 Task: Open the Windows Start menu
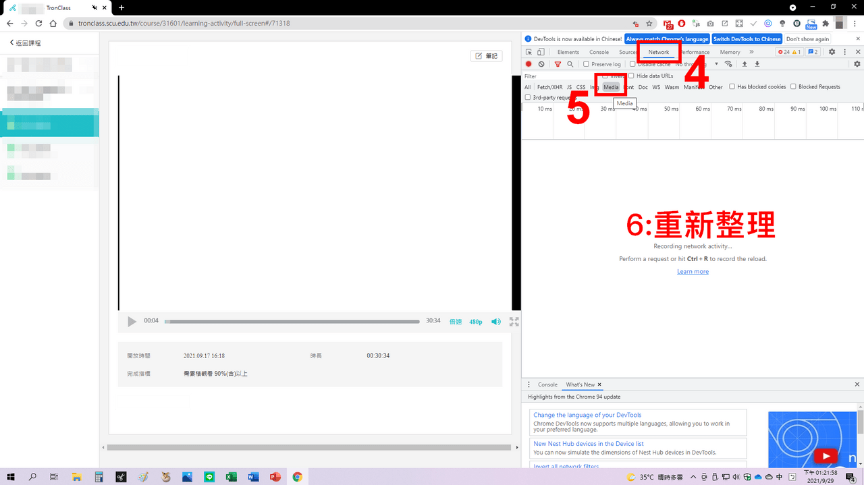click(11, 477)
